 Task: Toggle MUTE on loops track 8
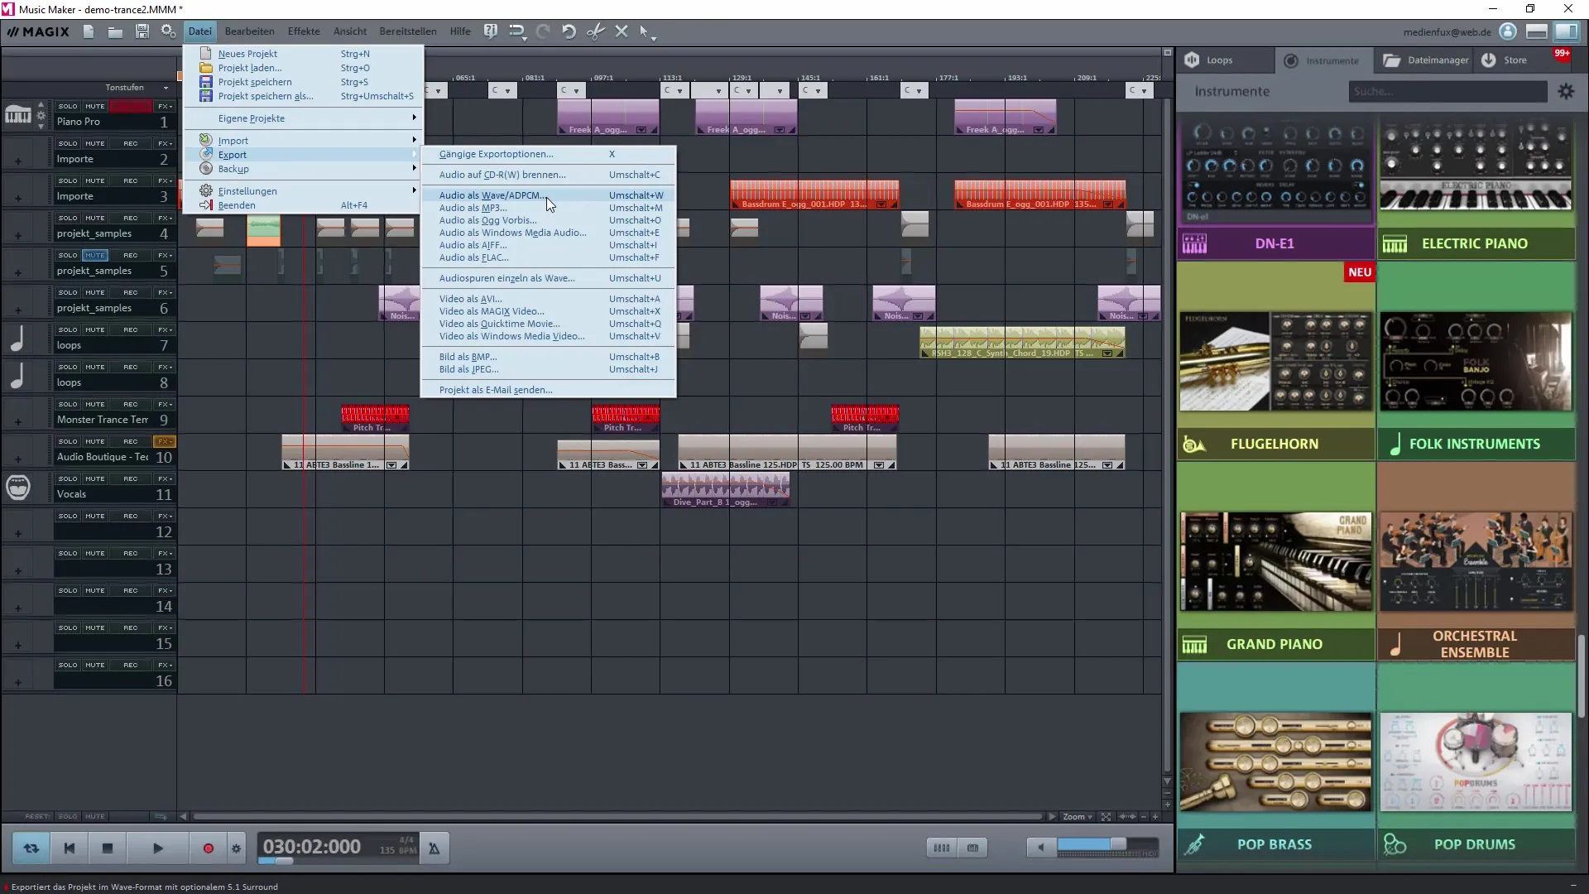(x=95, y=367)
